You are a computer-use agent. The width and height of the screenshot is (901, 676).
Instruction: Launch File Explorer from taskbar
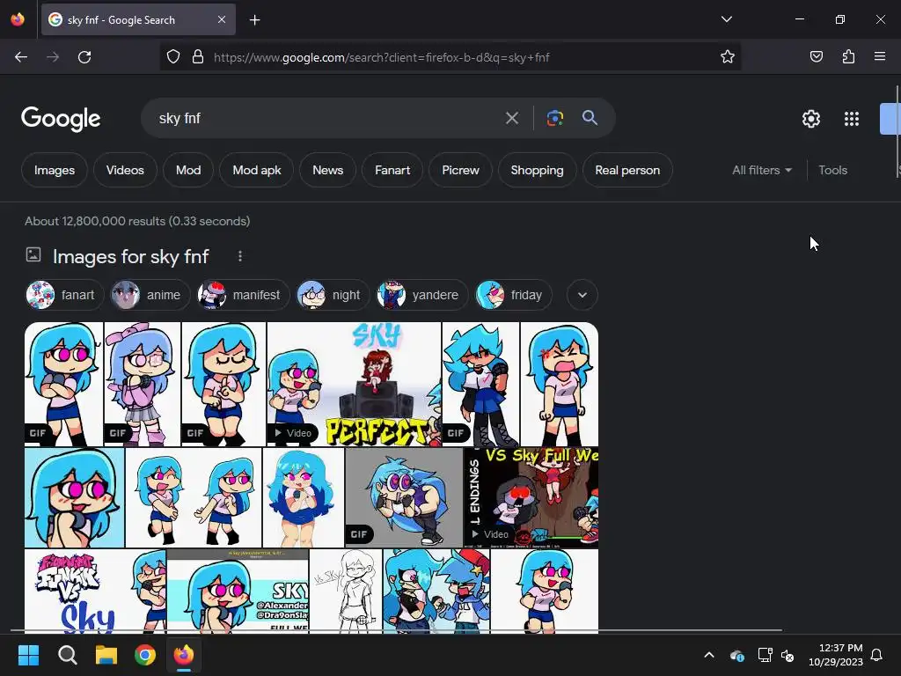106,655
